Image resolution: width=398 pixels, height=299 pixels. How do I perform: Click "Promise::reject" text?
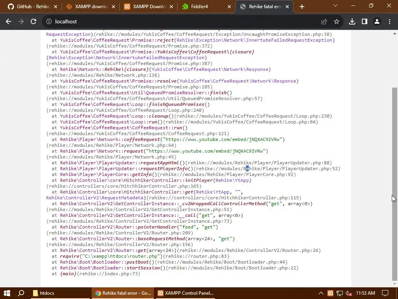click(x=154, y=40)
